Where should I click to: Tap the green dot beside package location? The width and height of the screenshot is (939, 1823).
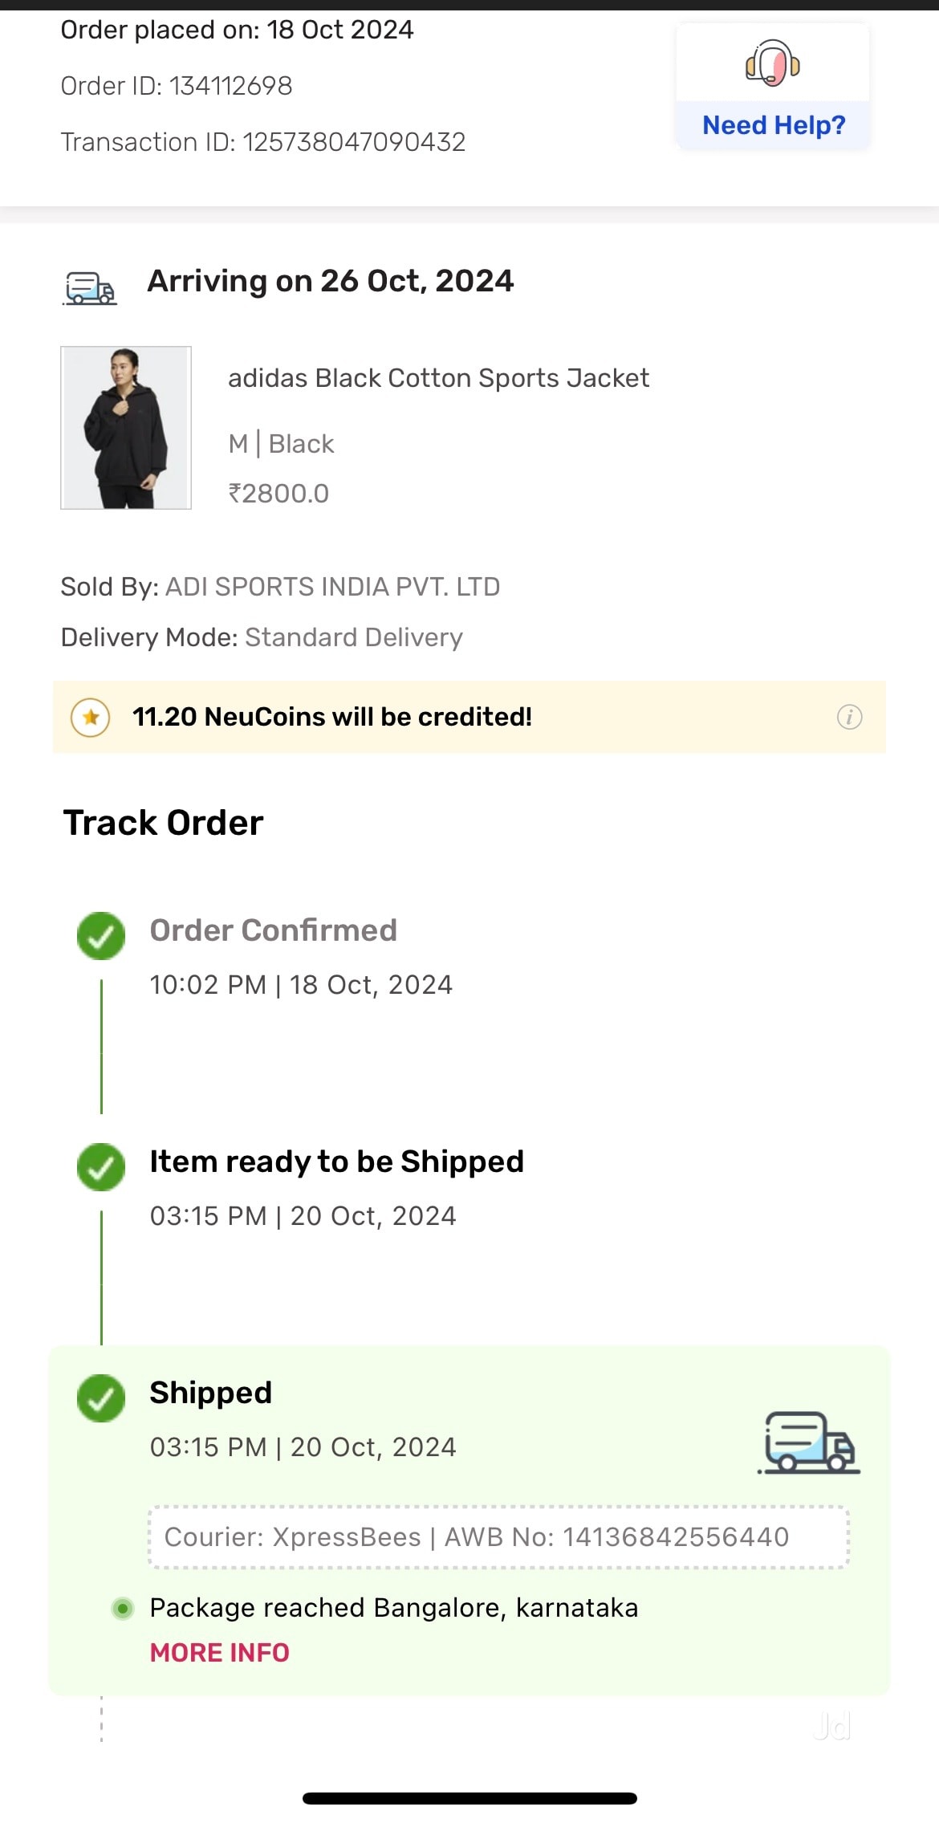[x=123, y=1608]
